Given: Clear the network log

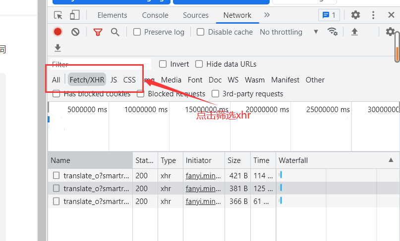Looking at the screenshot, I should pyautogui.click(x=75, y=32).
